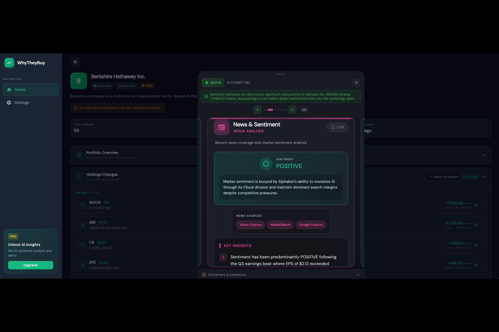Jump to the first card pagination dot
This screenshot has width=499, height=332.
point(265,110)
